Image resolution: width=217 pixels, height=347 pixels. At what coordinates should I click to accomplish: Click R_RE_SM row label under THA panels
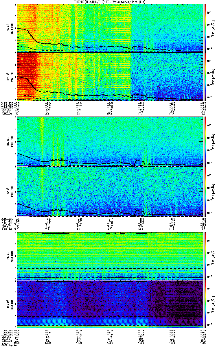point(6,114)
